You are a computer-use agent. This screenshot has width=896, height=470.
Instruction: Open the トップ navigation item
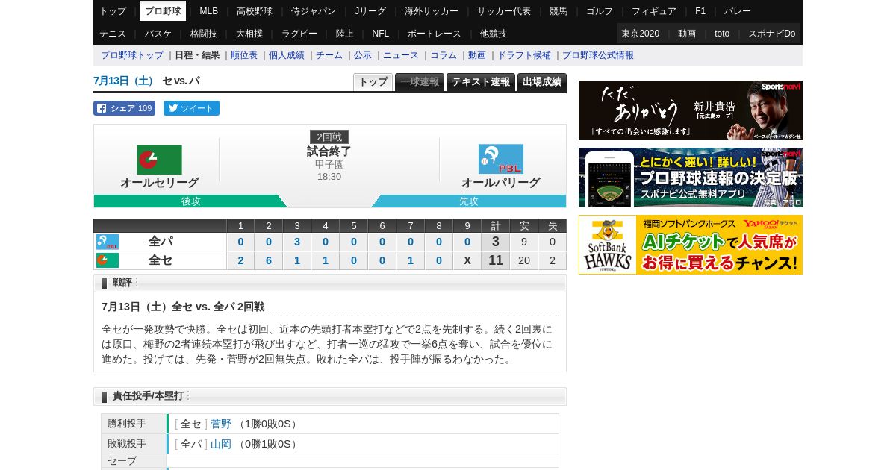coord(113,11)
